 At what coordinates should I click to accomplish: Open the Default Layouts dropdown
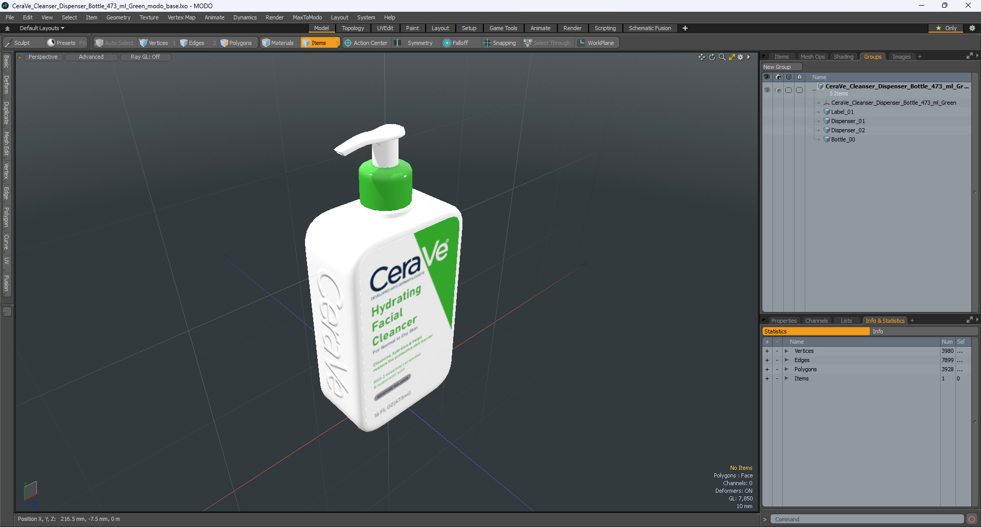[42, 28]
